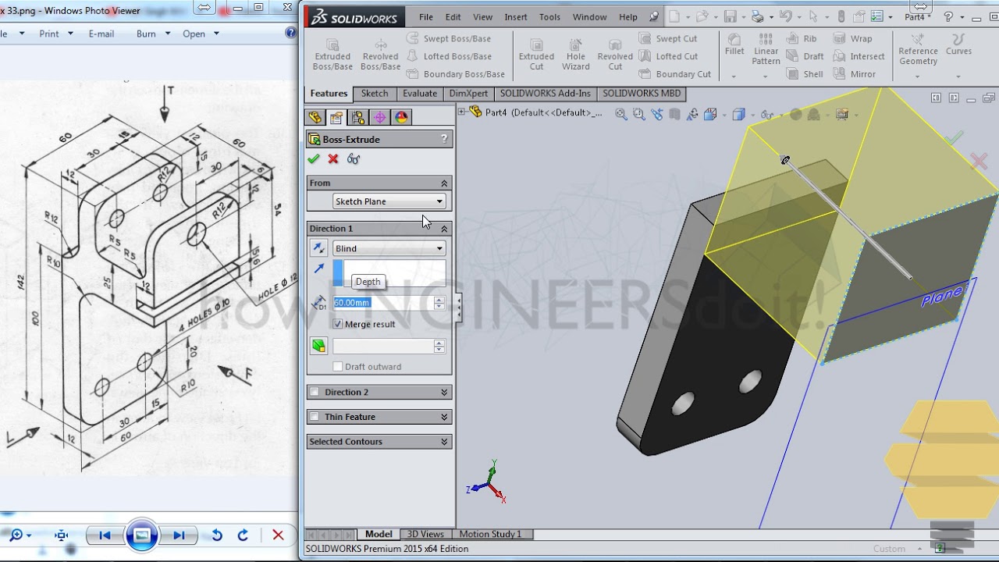The width and height of the screenshot is (999, 562).
Task: Click the Save icon in toolbar
Action: [731, 16]
